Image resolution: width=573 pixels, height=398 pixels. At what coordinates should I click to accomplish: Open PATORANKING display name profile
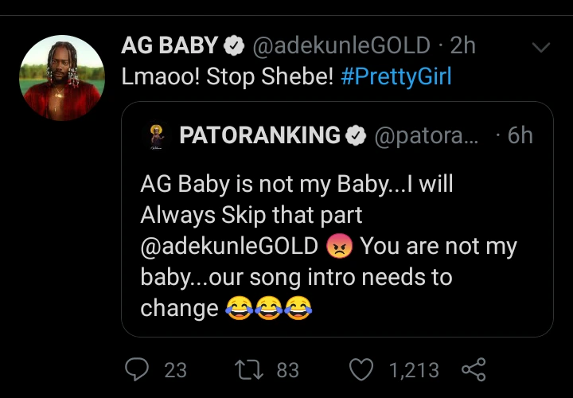[259, 135]
